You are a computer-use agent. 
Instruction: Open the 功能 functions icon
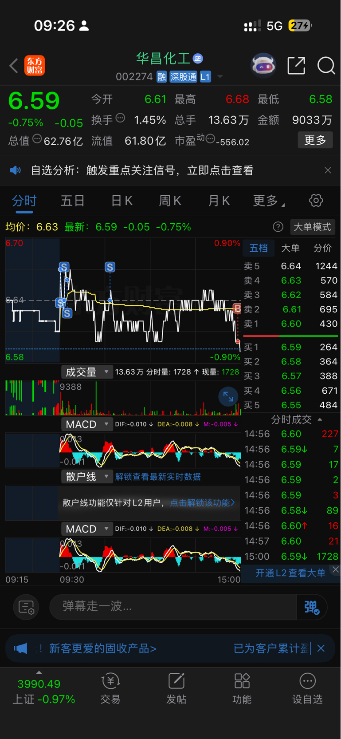pos(242,688)
